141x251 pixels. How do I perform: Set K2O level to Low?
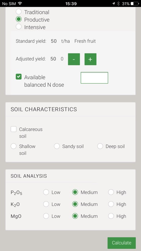[x=46, y=204]
